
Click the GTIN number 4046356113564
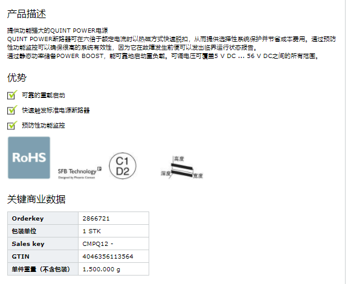108,256
